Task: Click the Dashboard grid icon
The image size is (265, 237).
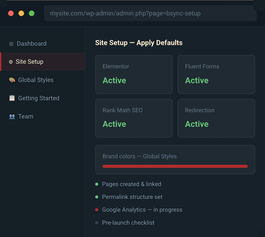Action: [x=11, y=44]
